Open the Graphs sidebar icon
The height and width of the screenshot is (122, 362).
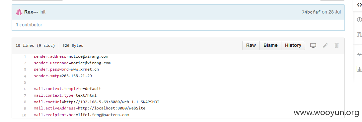pyautogui.click(x=359, y=69)
